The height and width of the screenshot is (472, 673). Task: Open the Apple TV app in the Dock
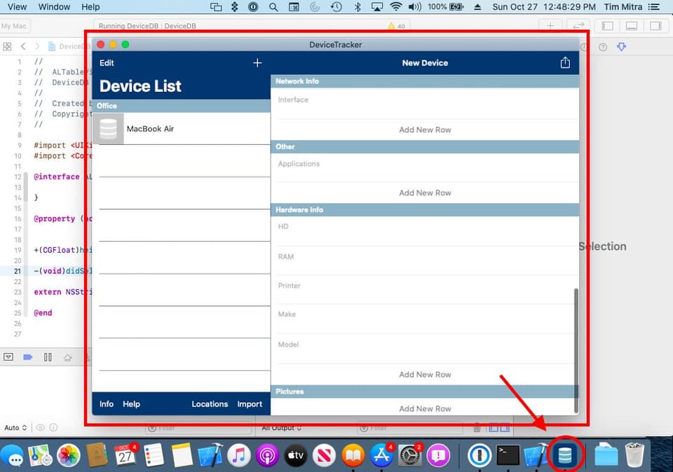(295, 455)
